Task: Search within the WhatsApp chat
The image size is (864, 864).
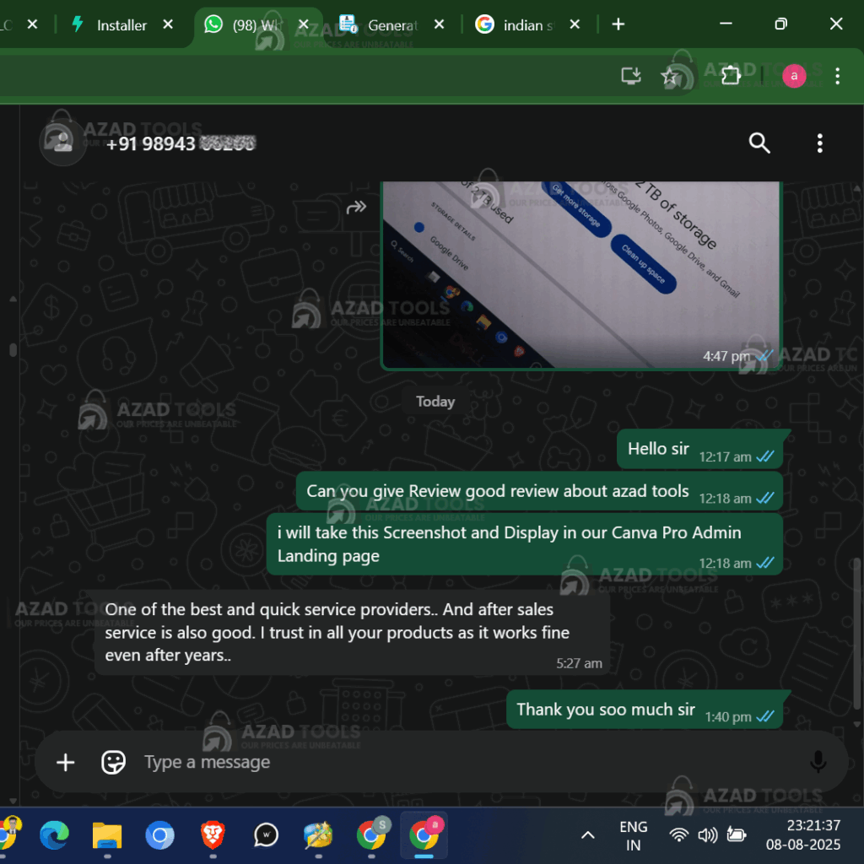Action: [x=759, y=143]
